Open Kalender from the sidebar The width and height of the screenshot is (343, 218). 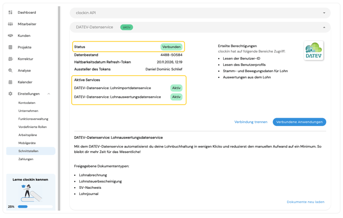(25, 82)
